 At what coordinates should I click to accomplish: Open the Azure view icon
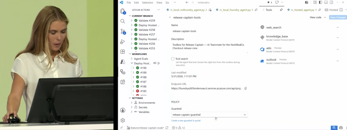[x=123, y=62]
